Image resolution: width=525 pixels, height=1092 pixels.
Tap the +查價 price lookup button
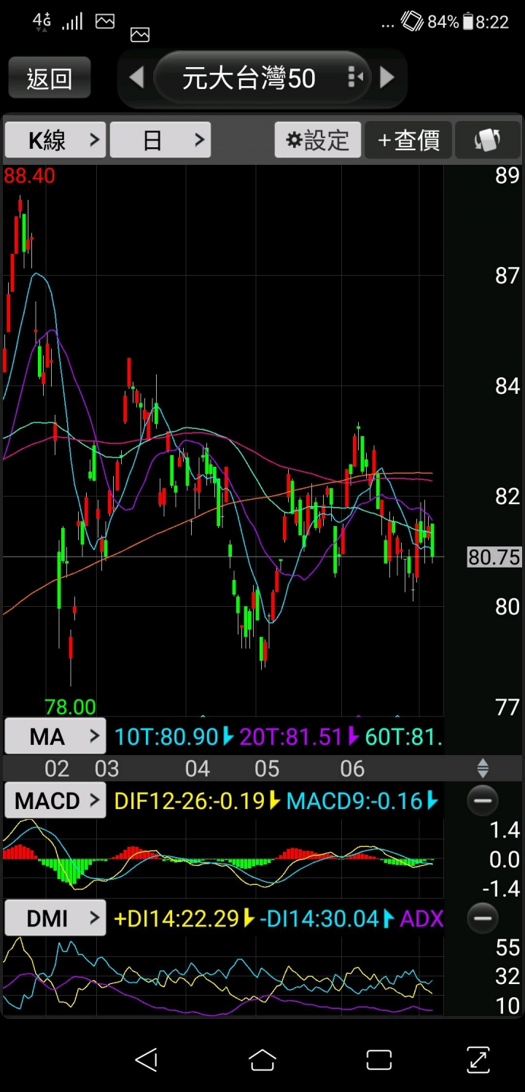tap(408, 139)
